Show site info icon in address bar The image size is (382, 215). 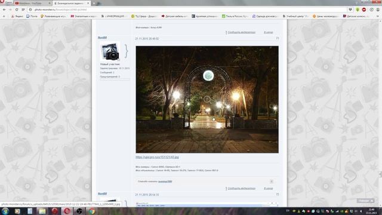(x=30, y=10)
